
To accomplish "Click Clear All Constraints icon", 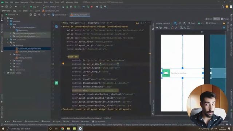I will (172, 28).
